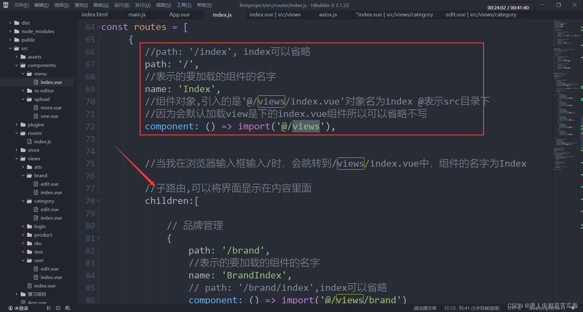This screenshot has height=312, width=583.
Task: Collapse the upload folder
Action: pyautogui.click(x=23, y=99)
